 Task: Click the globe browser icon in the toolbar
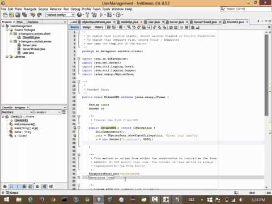pos(79,15)
